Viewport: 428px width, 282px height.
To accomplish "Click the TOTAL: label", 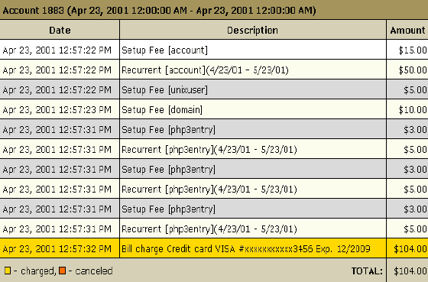I will 367,271.
